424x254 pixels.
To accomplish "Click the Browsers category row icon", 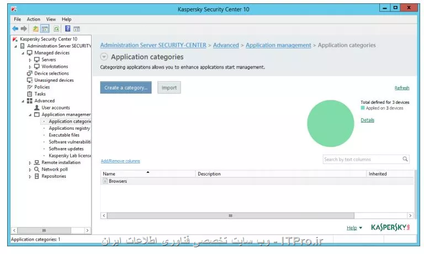I will 105,181.
